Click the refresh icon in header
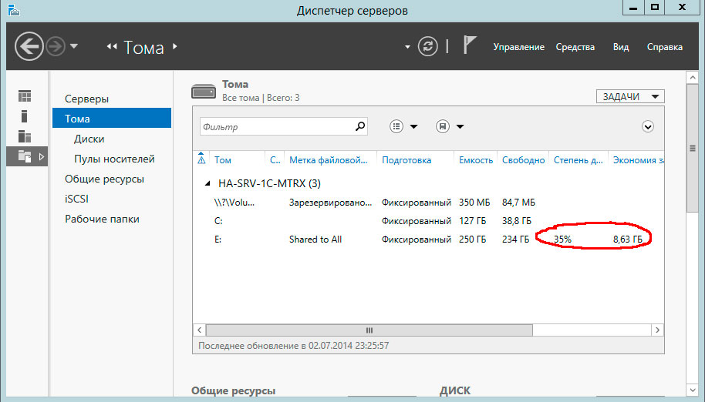The width and height of the screenshot is (705, 402). pyautogui.click(x=428, y=47)
